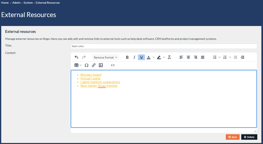Delete the external resource
Image resolution: width=263 pixels, height=144 pixels.
249,137
